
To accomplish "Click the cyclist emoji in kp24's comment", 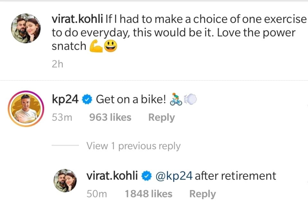I will pyautogui.click(x=176, y=100).
